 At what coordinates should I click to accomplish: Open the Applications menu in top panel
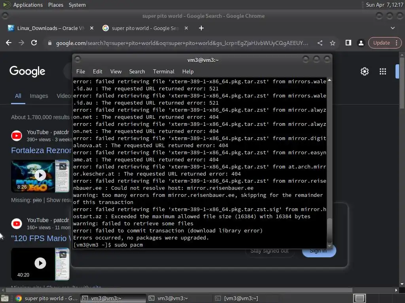point(28,5)
